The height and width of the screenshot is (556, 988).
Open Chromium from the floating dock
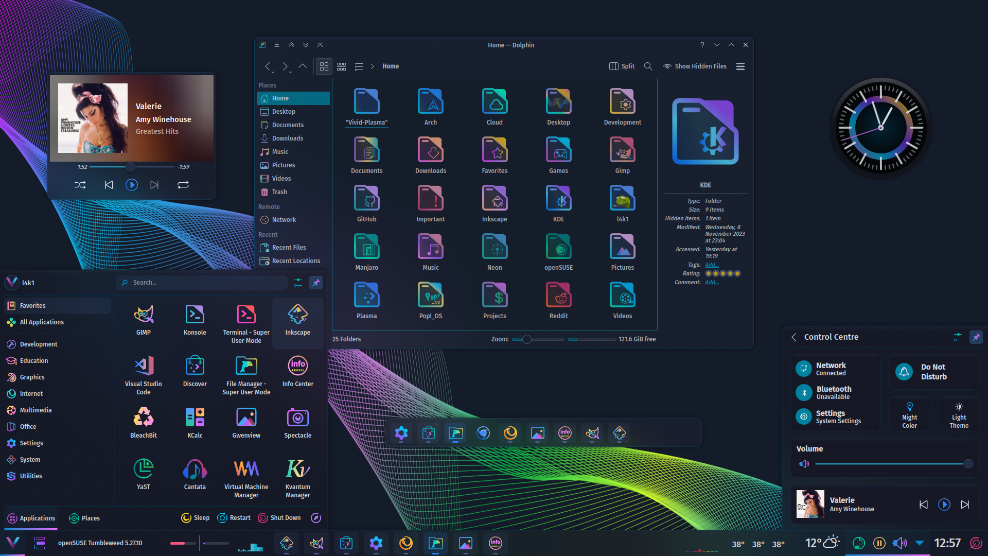(x=483, y=433)
